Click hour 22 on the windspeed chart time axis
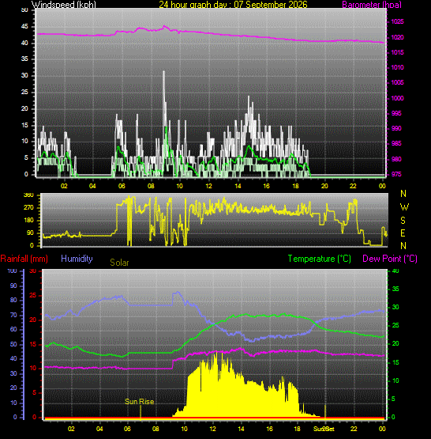Image resolution: width=431 pixels, height=439 pixels. click(x=353, y=186)
